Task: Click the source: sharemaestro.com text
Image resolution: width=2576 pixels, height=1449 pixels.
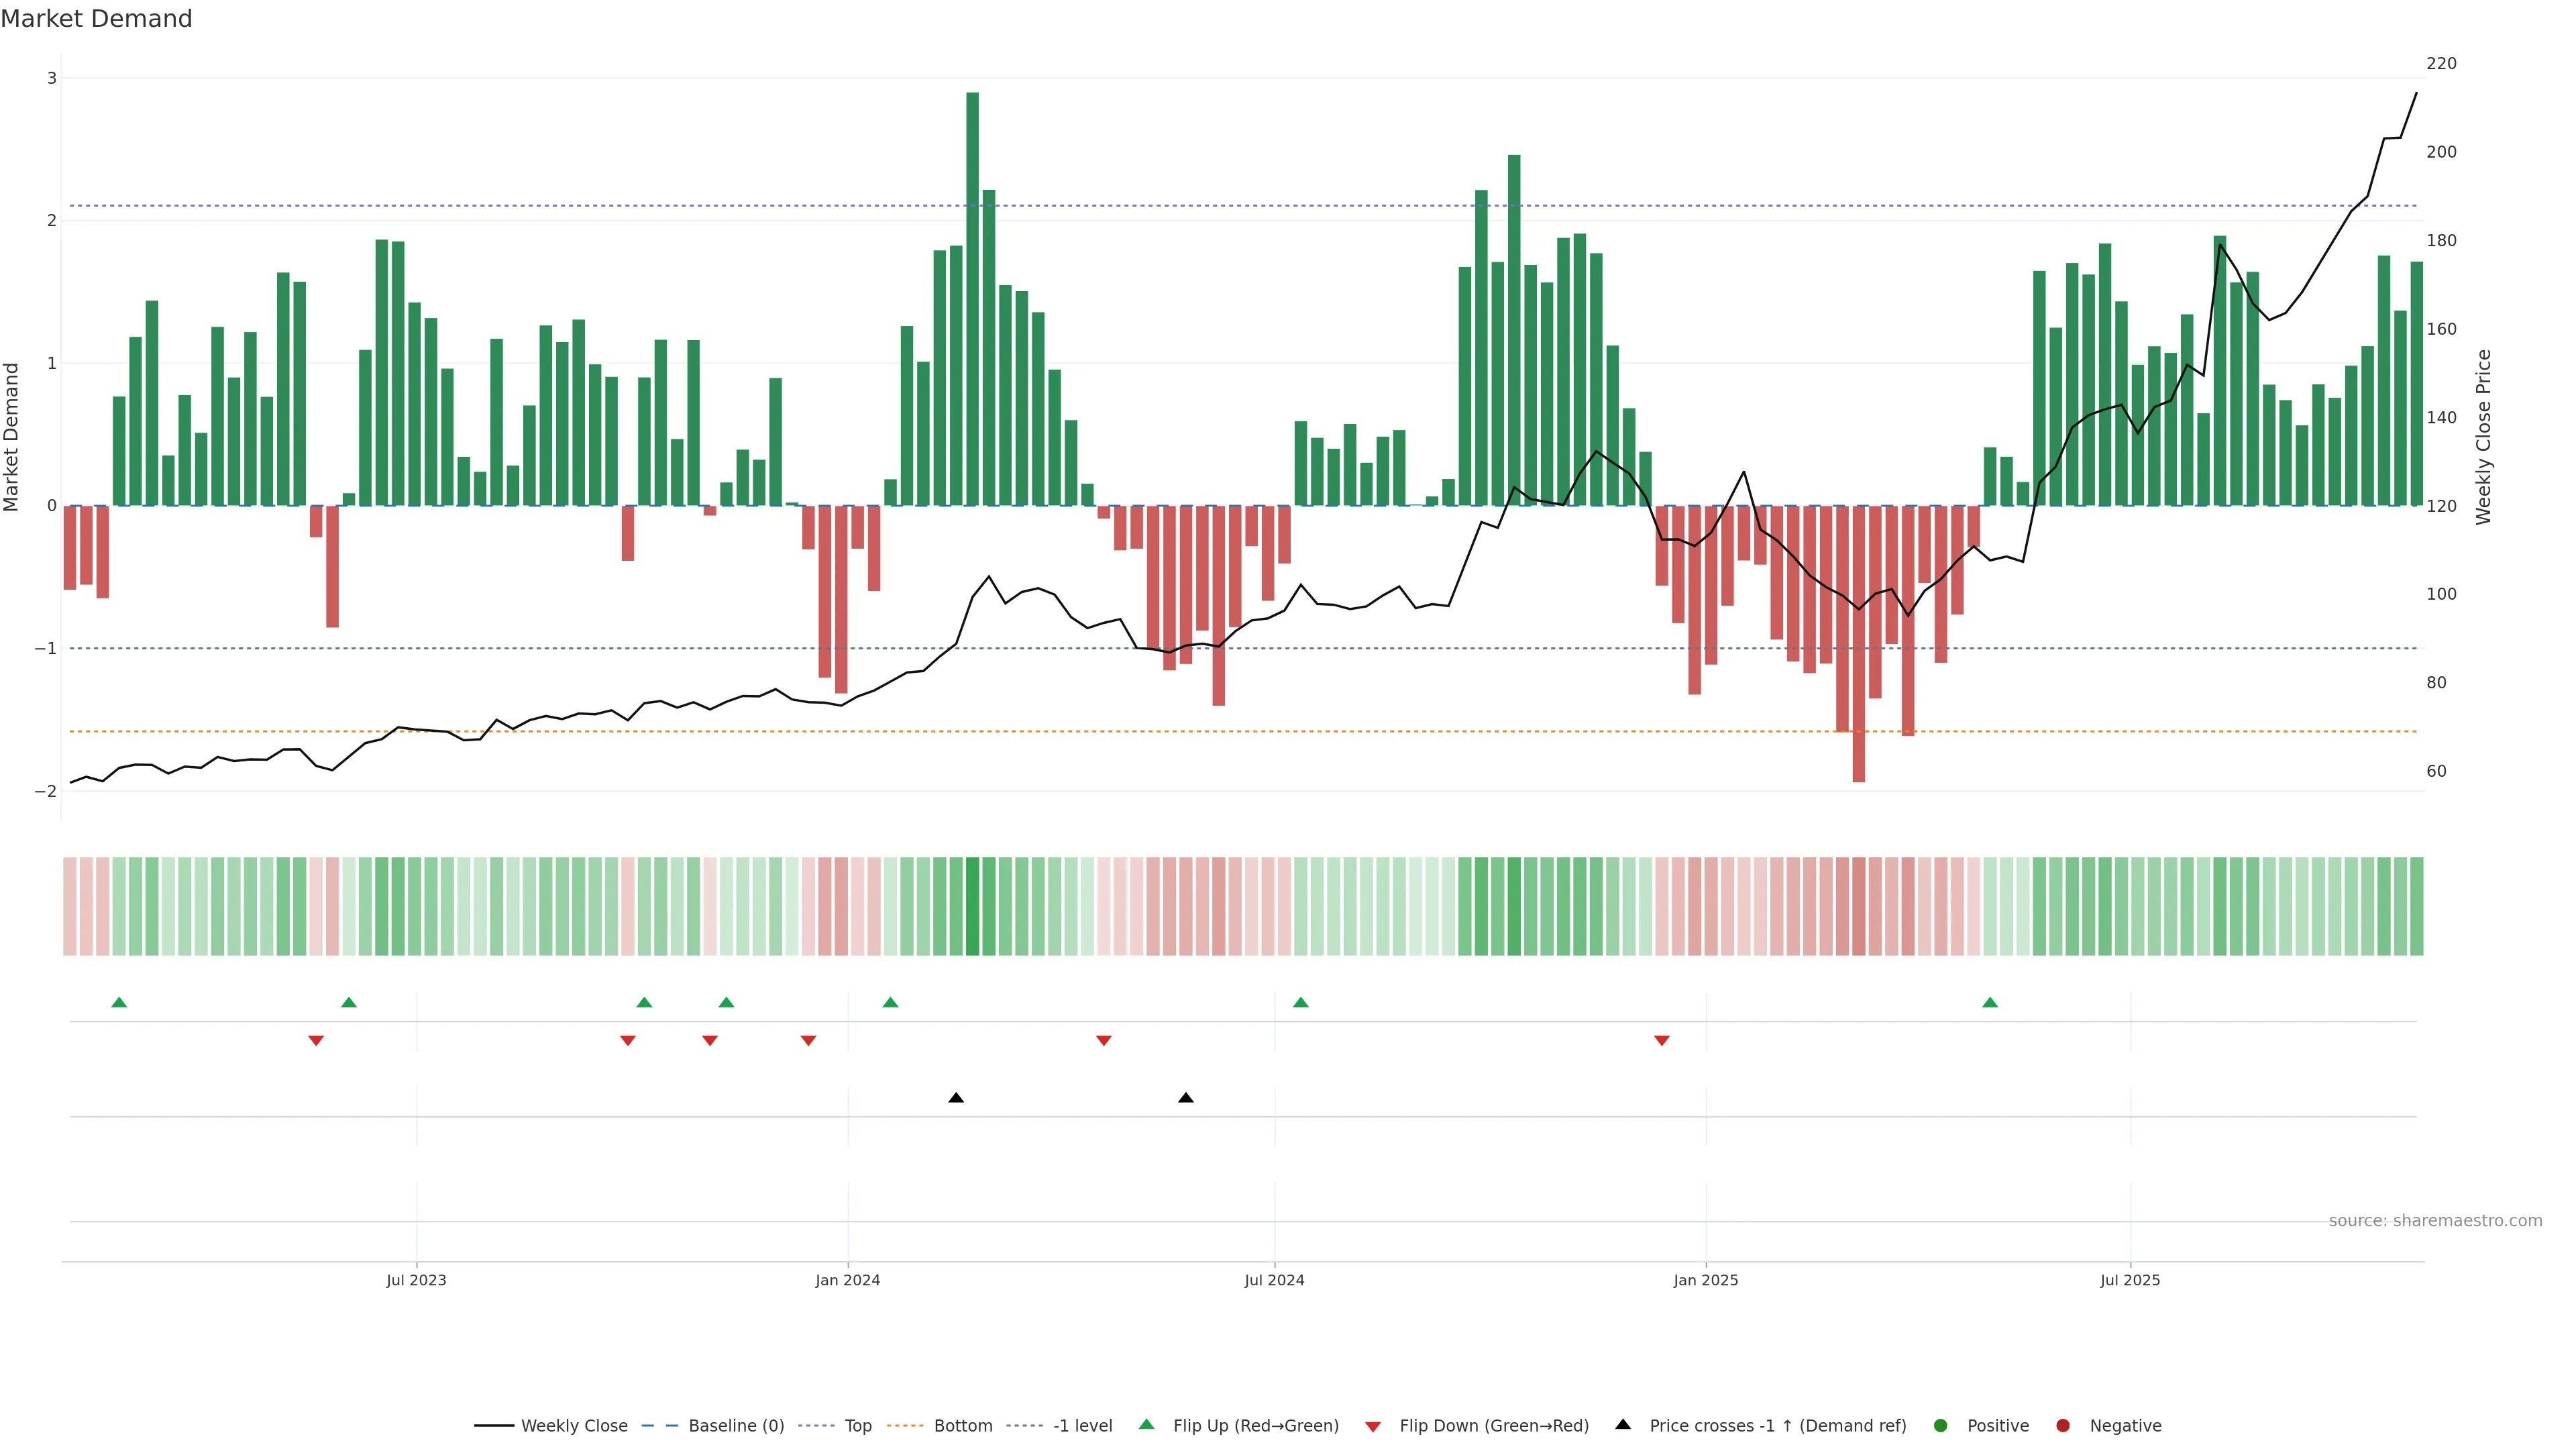Action: pyautogui.click(x=2435, y=1220)
